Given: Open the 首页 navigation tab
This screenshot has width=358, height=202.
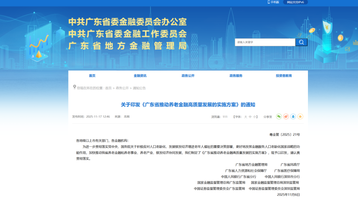Looking at the screenshot, I should point(92,76).
